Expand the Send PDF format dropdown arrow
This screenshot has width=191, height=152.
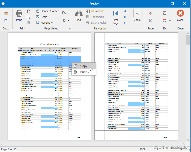[170, 21]
